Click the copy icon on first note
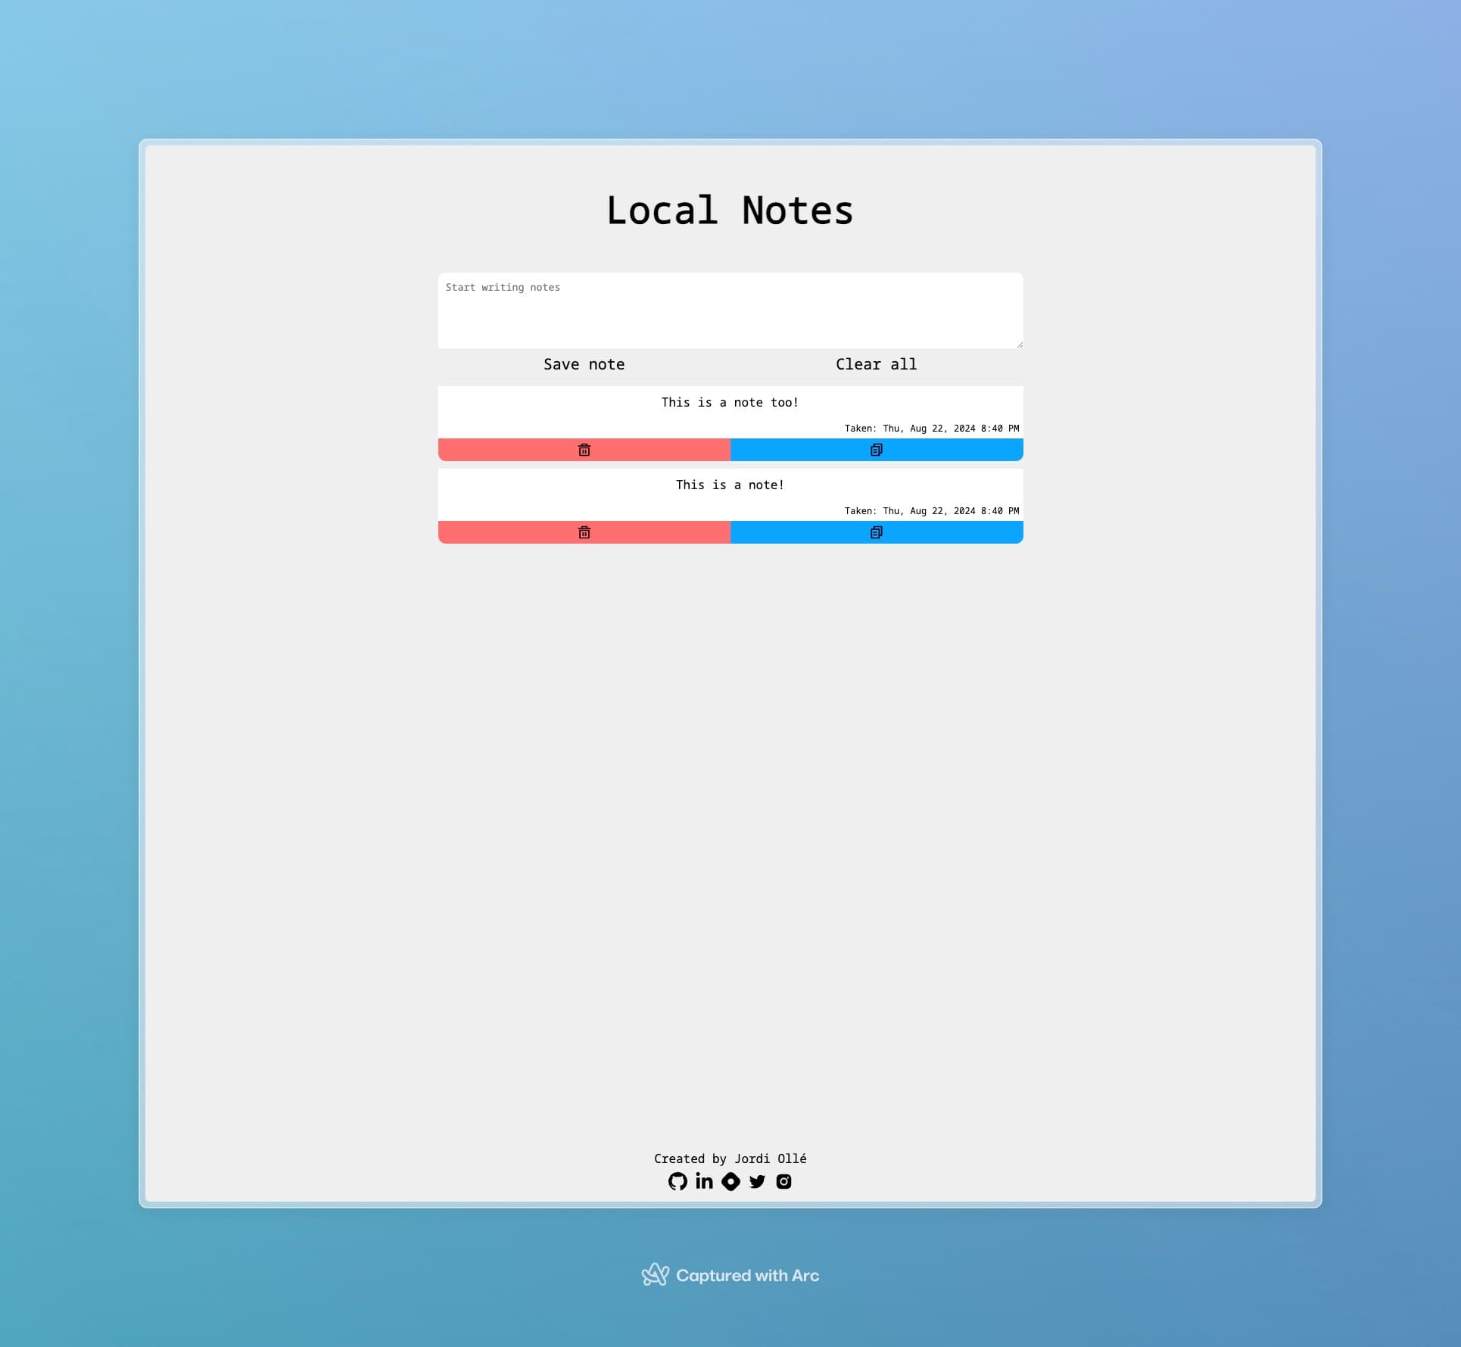Screen dimensions: 1461x1347 [876, 450]
